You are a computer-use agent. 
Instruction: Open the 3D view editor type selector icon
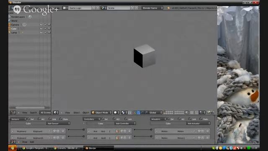(x=56, y=112)
